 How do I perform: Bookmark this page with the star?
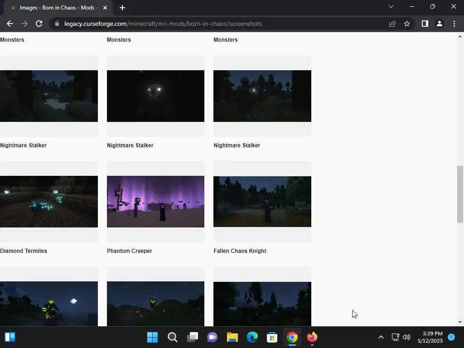tap(407, 24)
